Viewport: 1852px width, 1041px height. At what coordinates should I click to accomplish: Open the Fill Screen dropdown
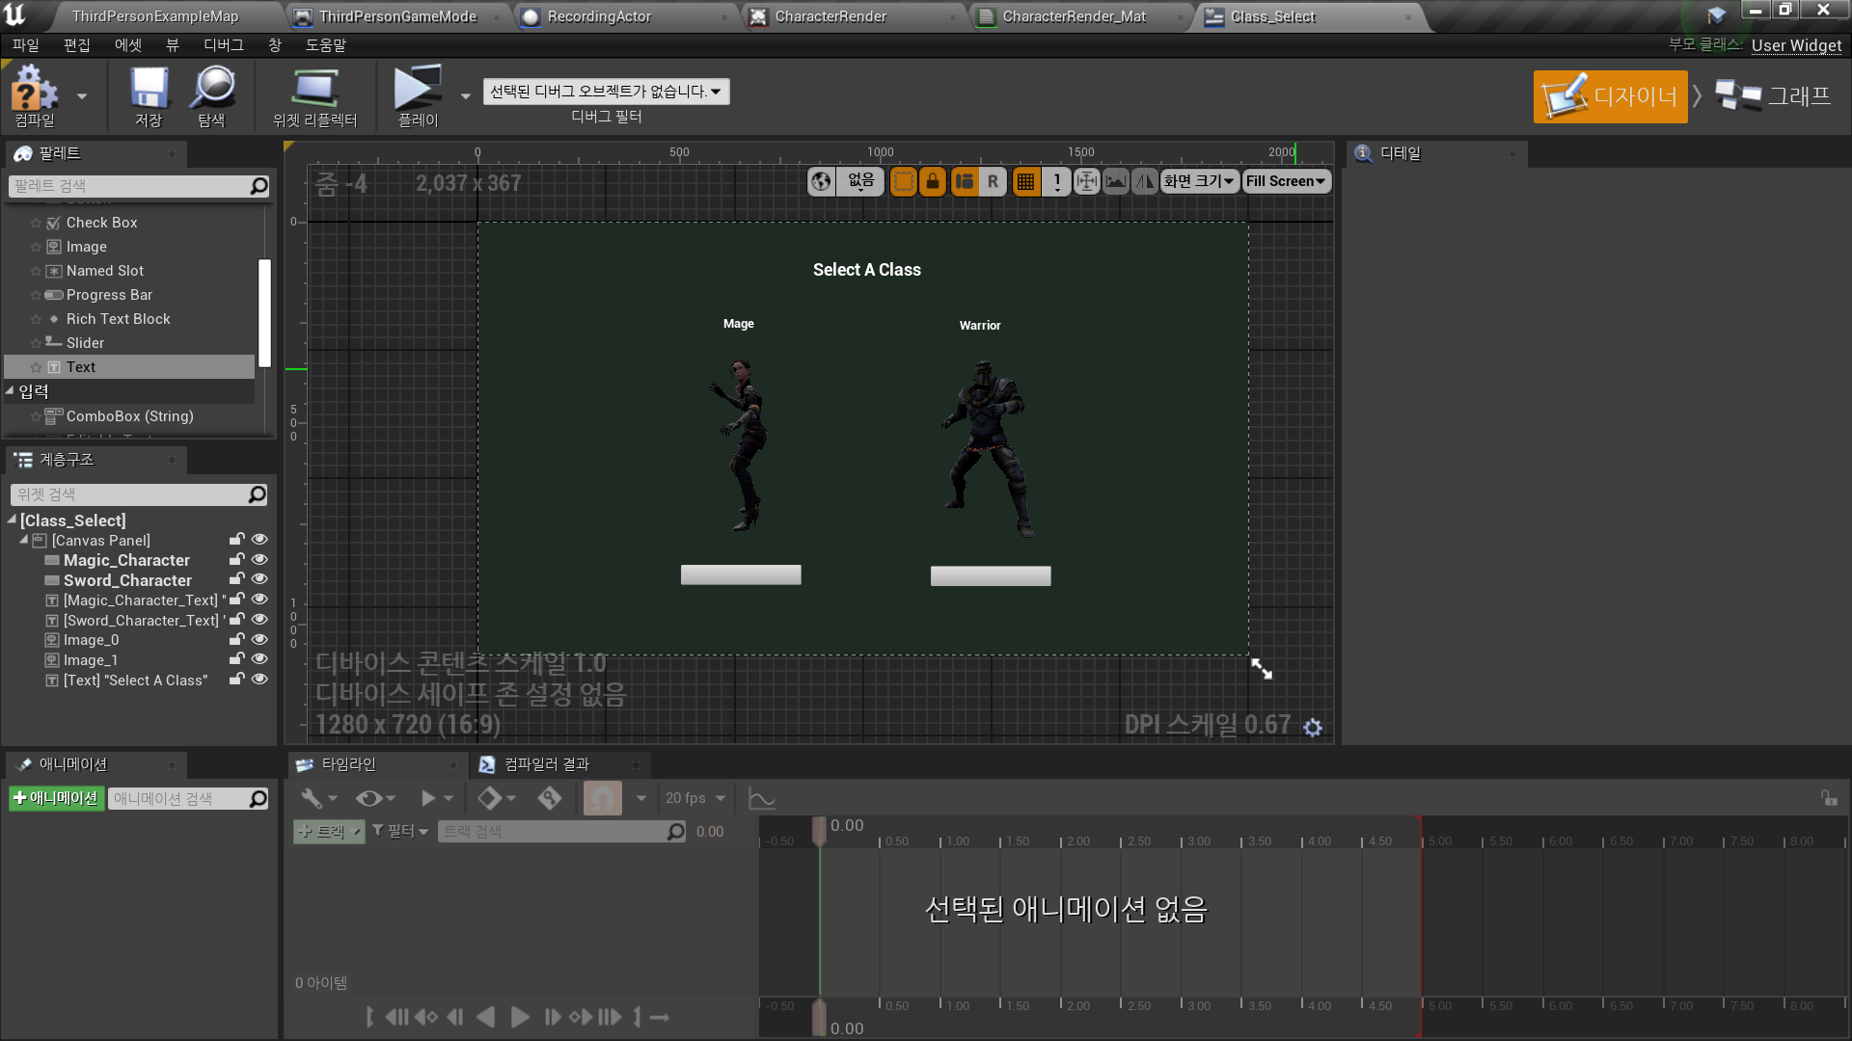(1286, 181)
